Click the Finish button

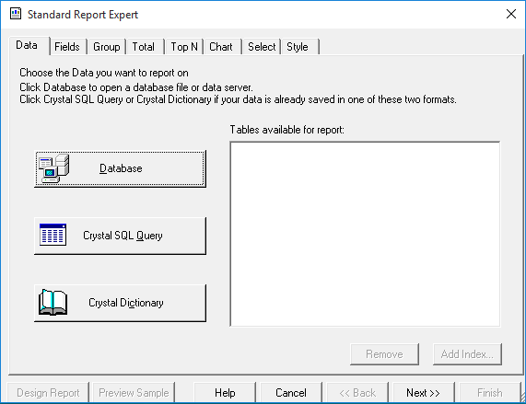tap(489, 392)
